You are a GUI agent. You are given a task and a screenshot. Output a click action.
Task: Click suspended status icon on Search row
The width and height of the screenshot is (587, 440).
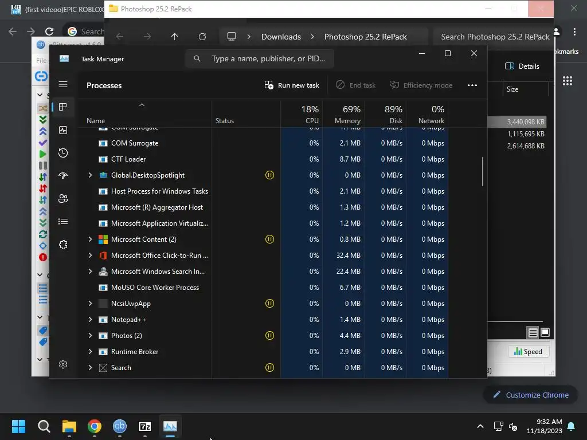point(269,368)
